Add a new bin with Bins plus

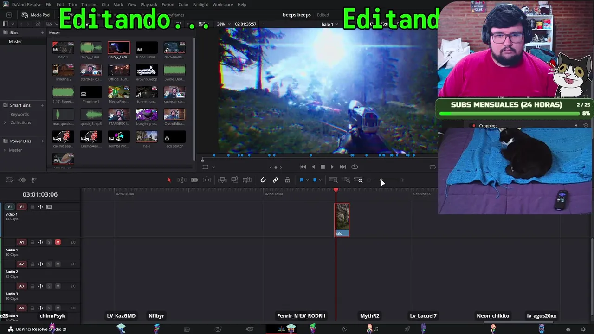[x=42, y=32]
